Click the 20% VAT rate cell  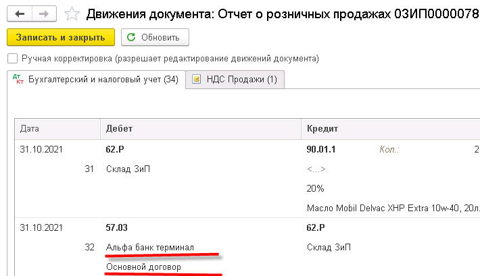click(x=315, y=189)
